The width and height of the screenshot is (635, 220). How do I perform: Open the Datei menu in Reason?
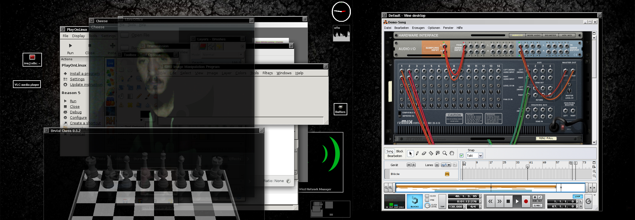(x=388, y=28)
